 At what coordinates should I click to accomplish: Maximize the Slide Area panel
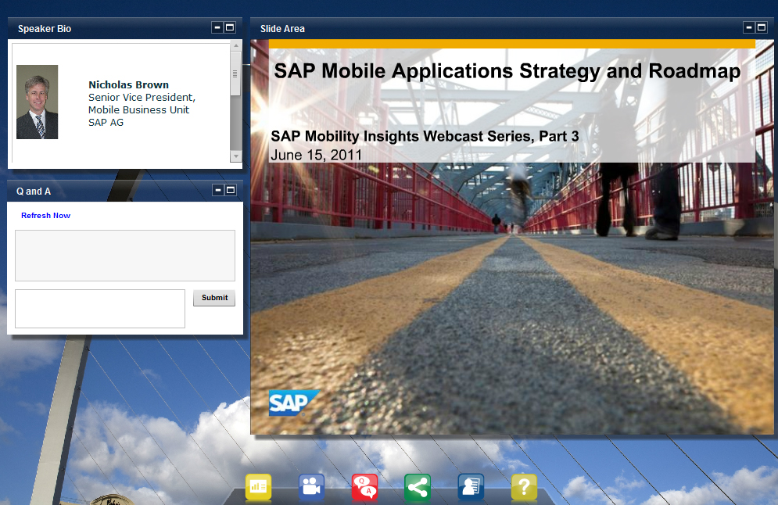click(762, 28)
